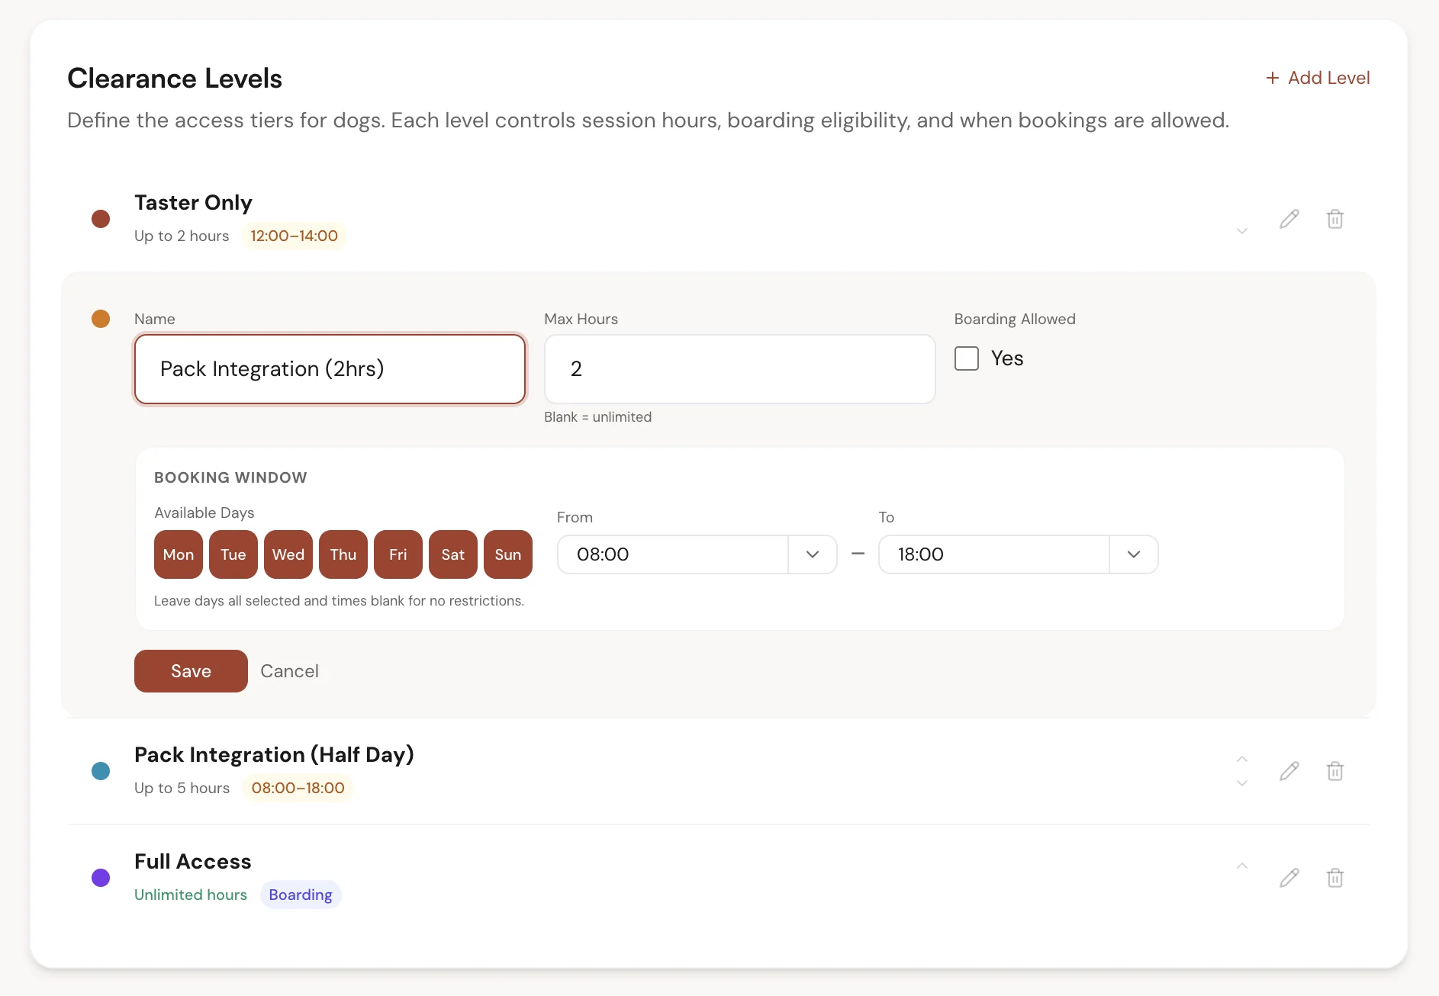Click the orange color dot beside Name

tap(101, 319)
